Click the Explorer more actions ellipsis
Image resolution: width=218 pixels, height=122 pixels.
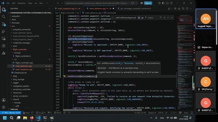[49, 8]
